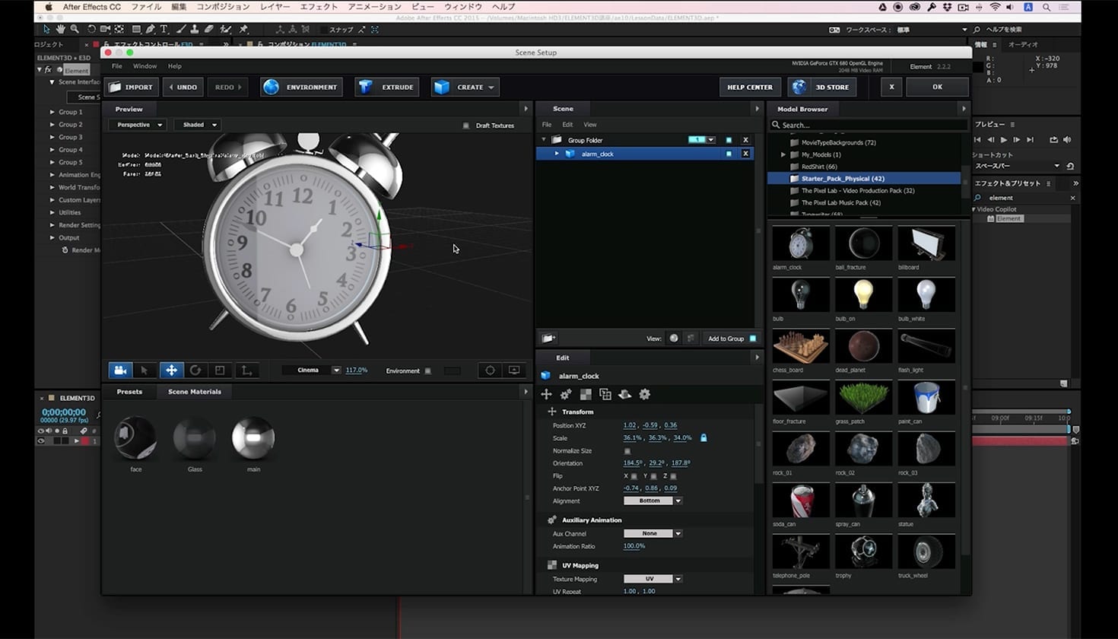The width and height of the screenshot is (1118, 639).
Task: Toggle the Add to Group checkbox
Action: (x=753, y=339)
